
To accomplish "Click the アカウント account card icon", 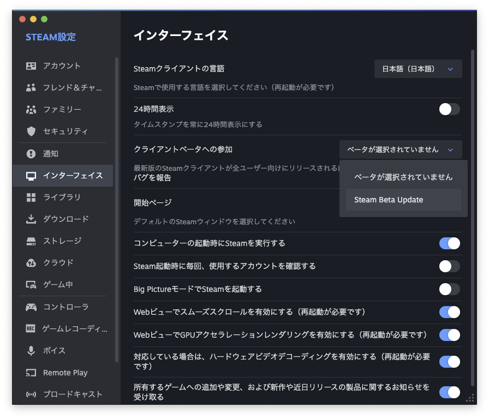I will 31,66.
